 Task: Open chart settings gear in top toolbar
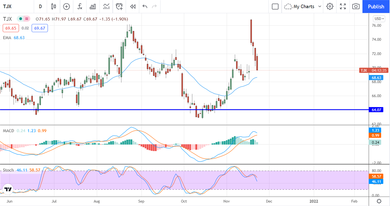[330, 6]
